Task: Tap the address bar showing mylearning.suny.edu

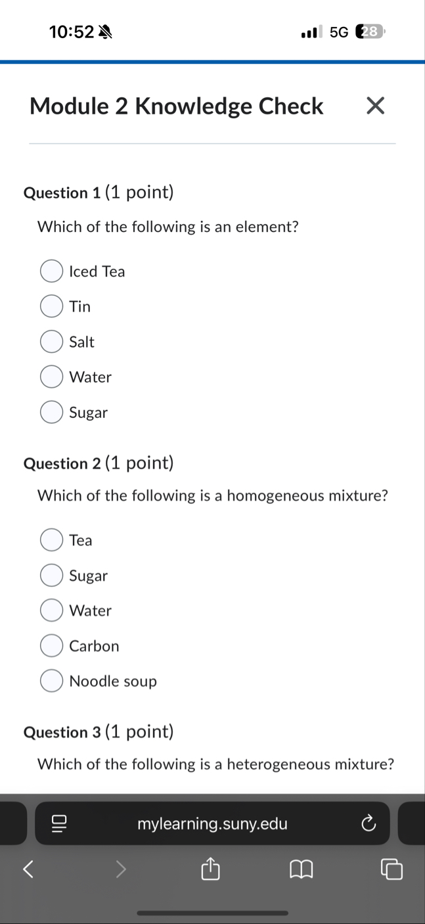Action: pyautogui.click(x=212, y=823)
